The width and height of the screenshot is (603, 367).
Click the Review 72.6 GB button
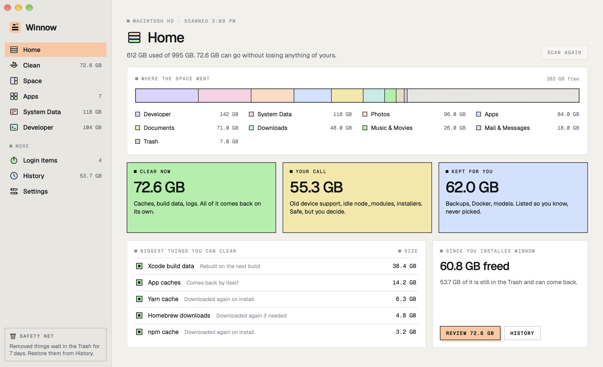pyautogui.click(x=470, y=333)
